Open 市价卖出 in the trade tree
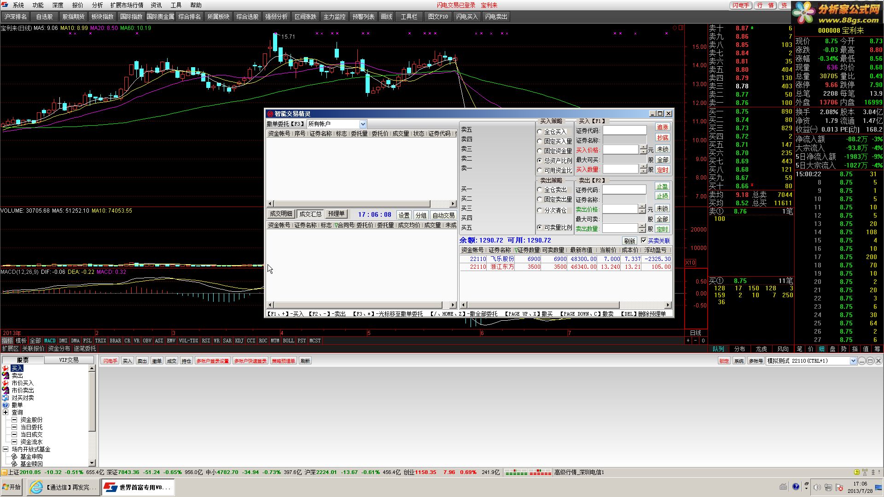 pyautogui.click(x=22, y=390)
